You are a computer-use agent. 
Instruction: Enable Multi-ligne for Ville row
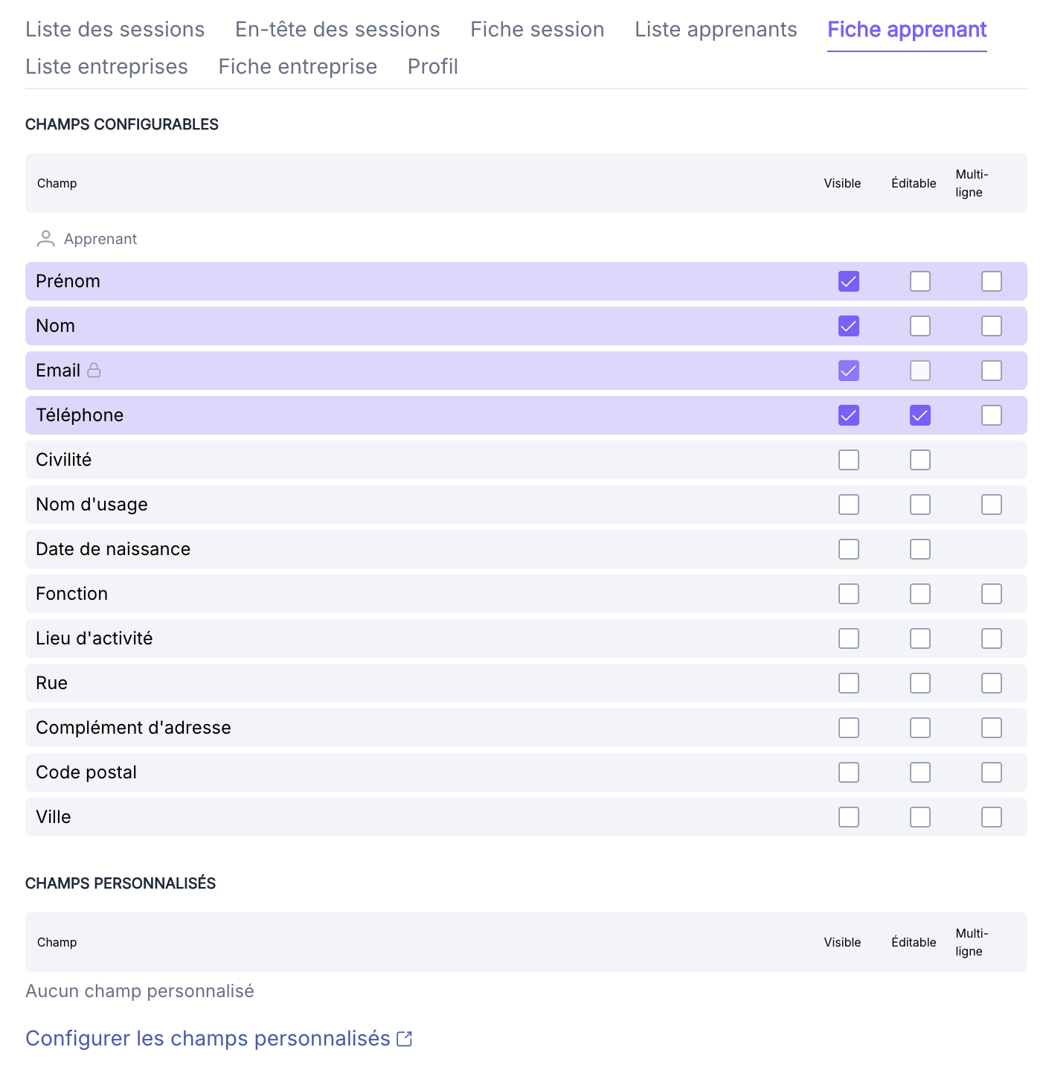(x=992, y=817)
